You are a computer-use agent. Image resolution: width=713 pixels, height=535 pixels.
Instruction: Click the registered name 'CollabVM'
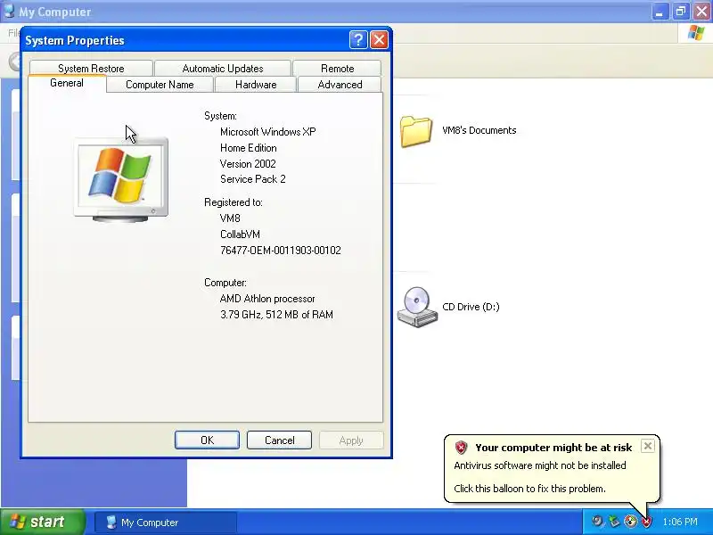tap(240, 235)
